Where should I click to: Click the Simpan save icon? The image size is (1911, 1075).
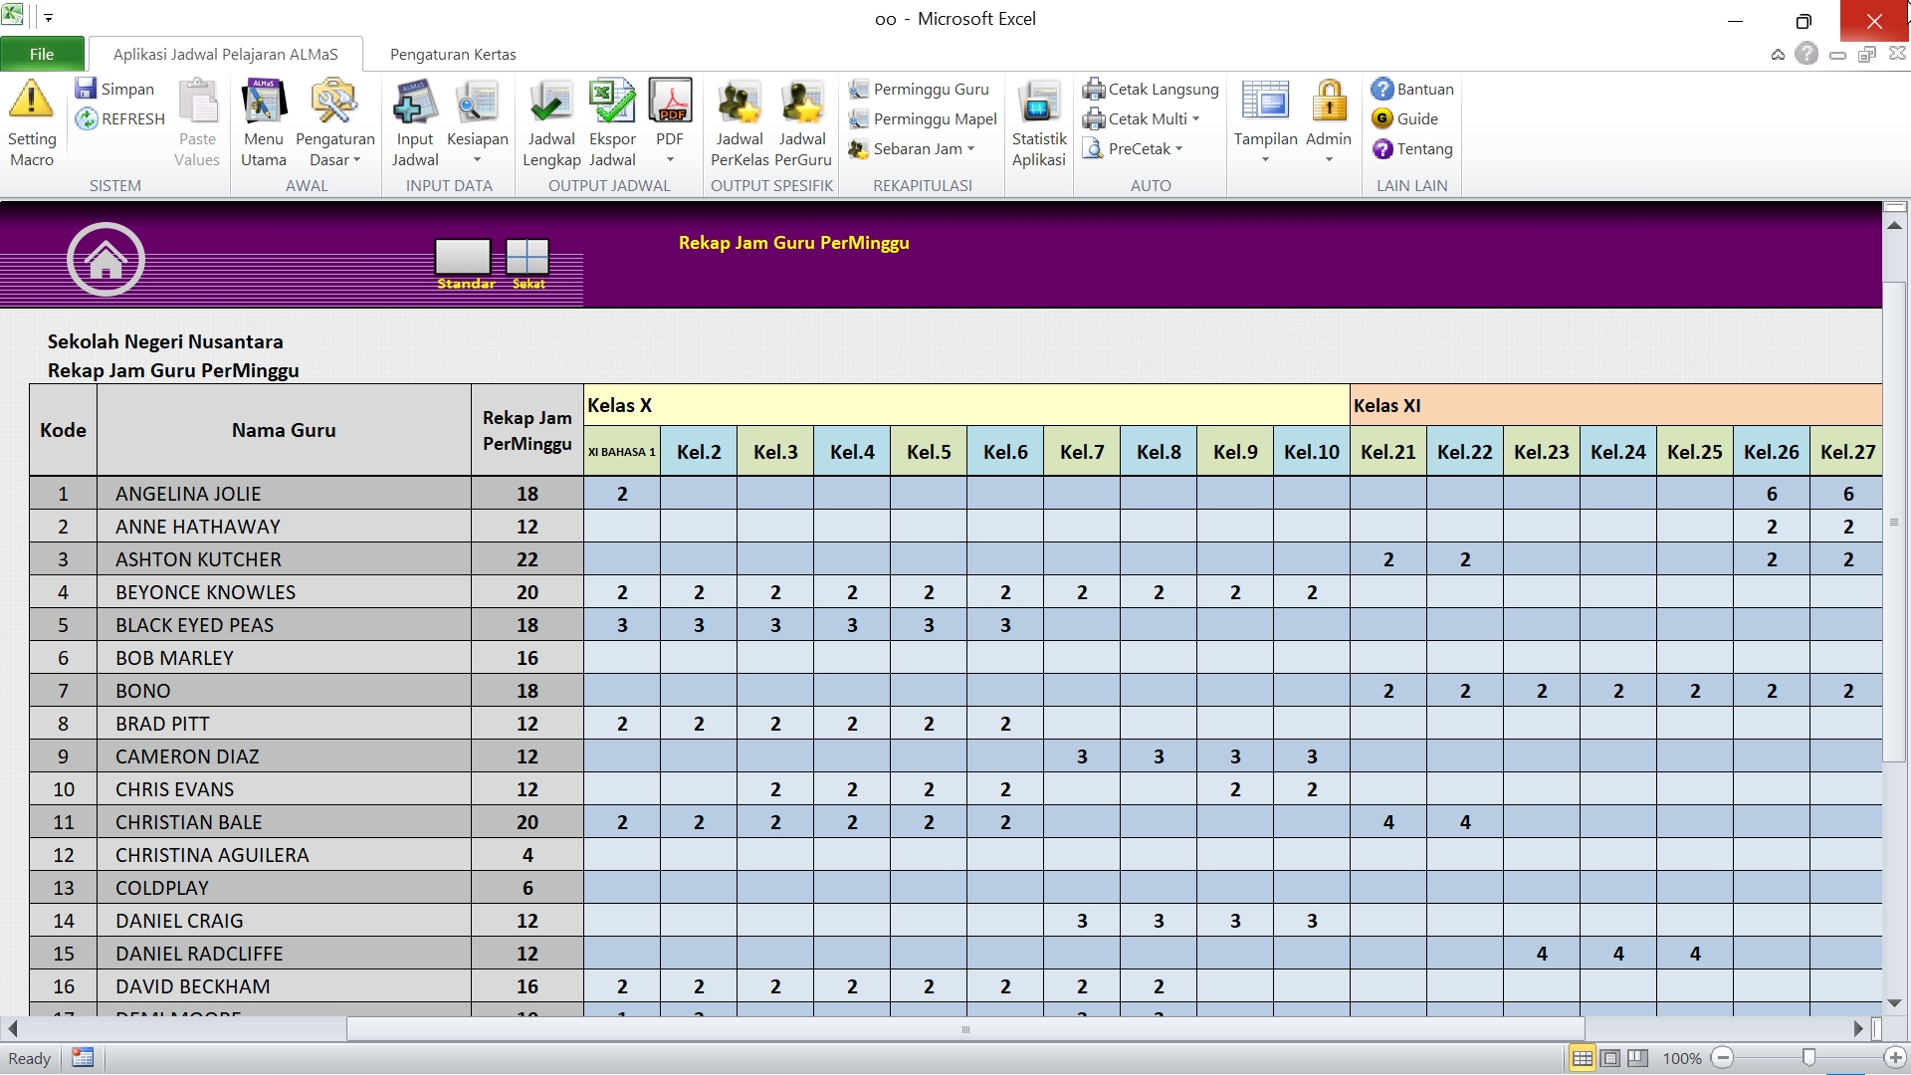(87, 89)
